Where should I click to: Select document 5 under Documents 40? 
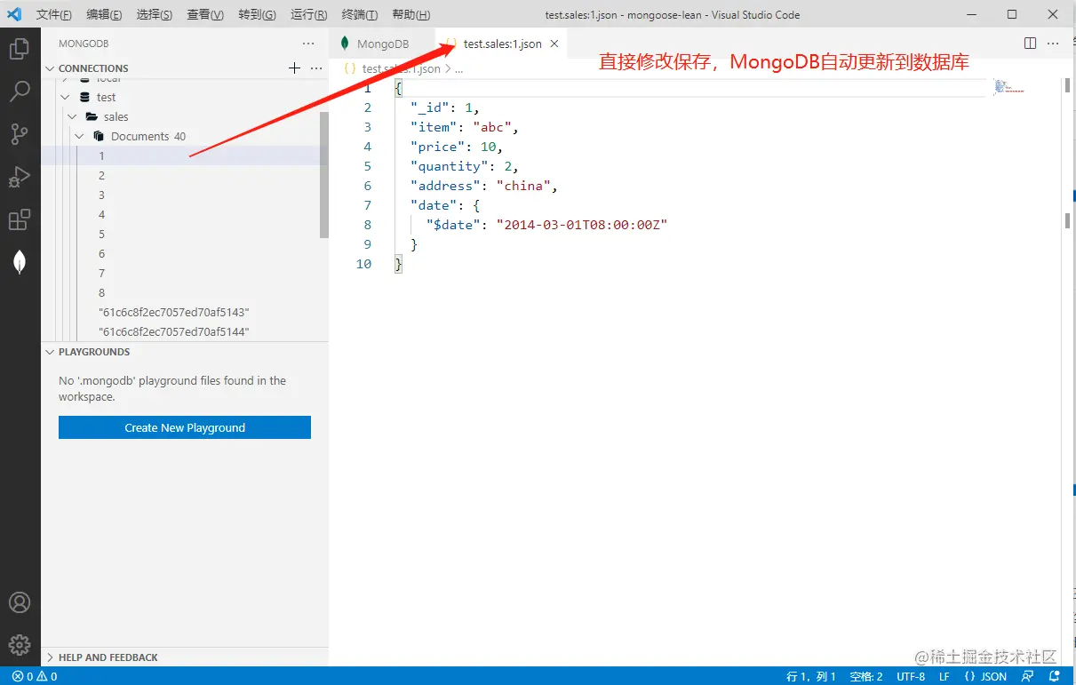101,234
